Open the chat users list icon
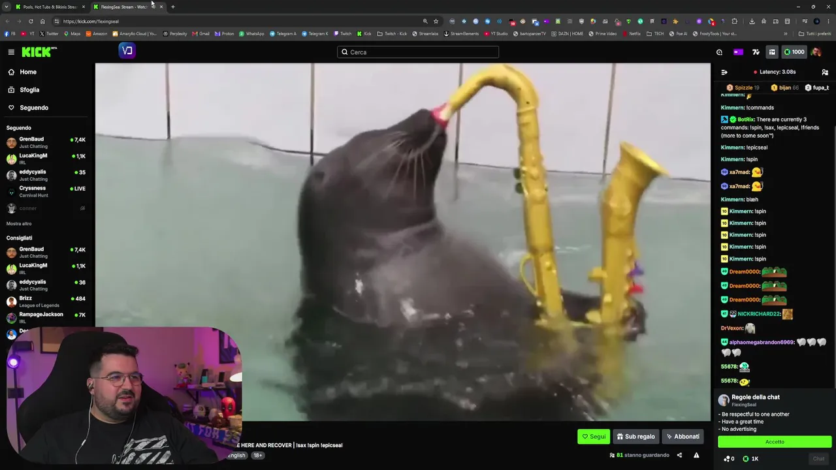This screenshot has height=470, width=836. 825,72
